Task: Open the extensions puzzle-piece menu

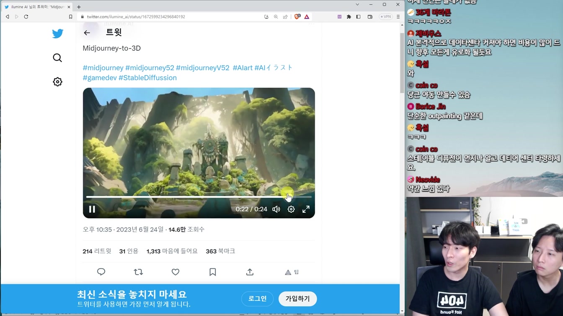Action: coord(349,17)
